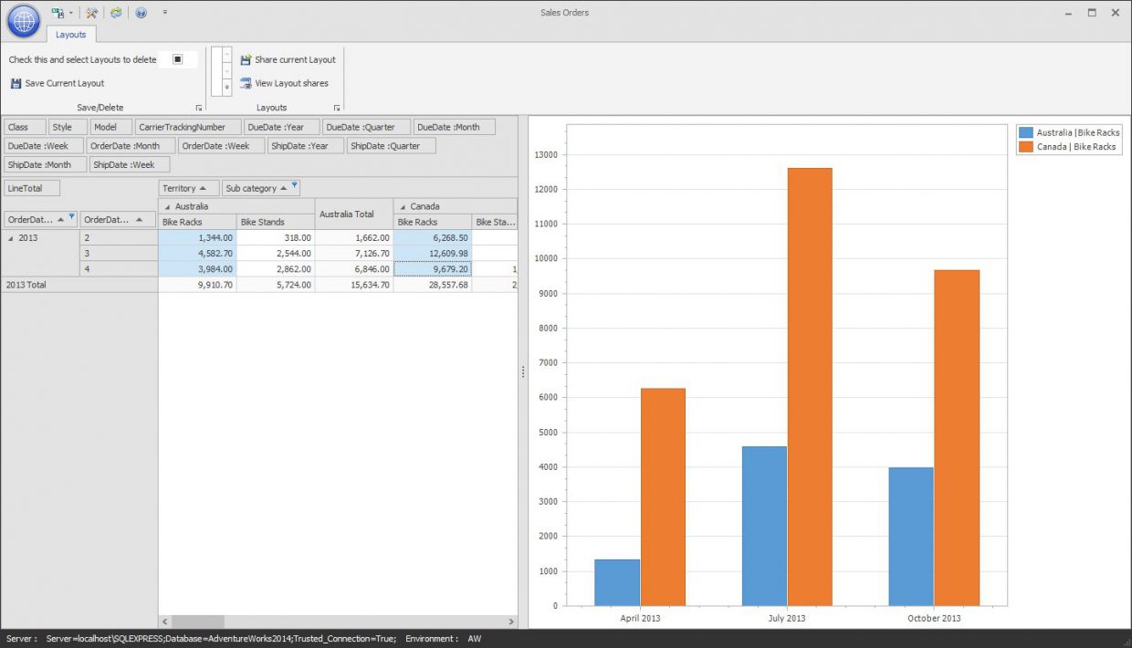Click the LineTotal data field
1132x648 pixels.
(32, 188)
